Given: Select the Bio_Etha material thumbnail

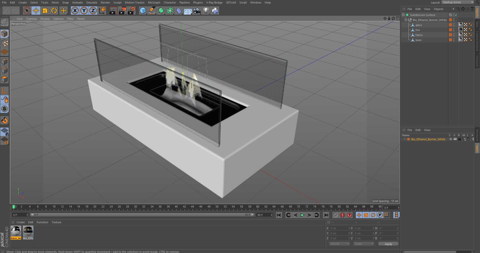Looking at the screenshot, I should [x=28, y=232].
